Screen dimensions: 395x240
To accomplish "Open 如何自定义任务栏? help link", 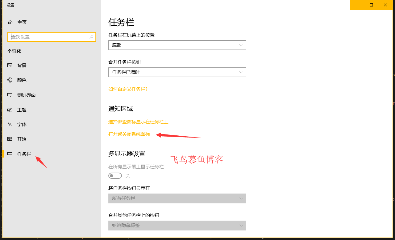I will (128, 89).
